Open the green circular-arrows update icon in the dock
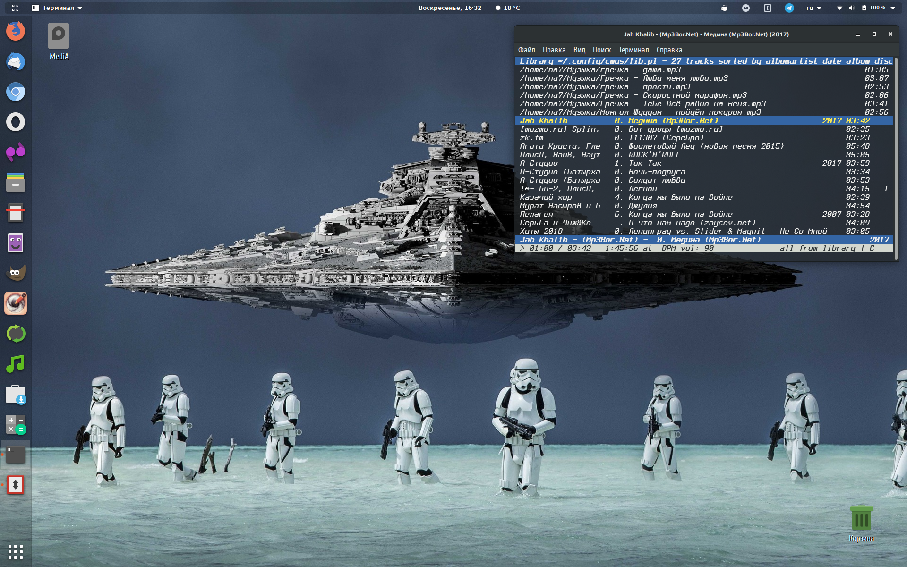The width and height of the screenshot is (907, 567). coord(16,334)
